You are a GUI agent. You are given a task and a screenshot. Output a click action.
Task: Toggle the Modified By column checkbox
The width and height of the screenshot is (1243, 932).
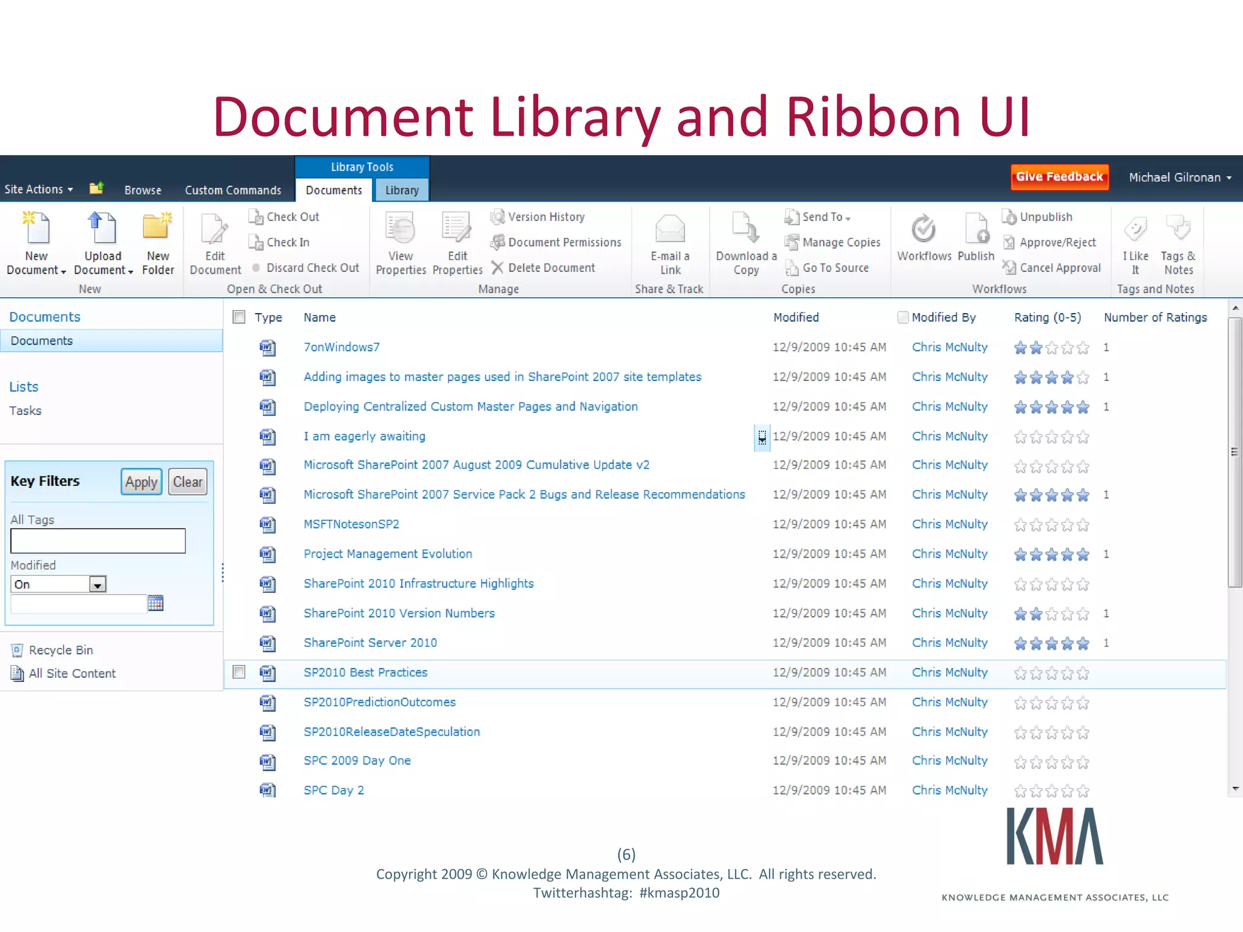click(903, 317)
